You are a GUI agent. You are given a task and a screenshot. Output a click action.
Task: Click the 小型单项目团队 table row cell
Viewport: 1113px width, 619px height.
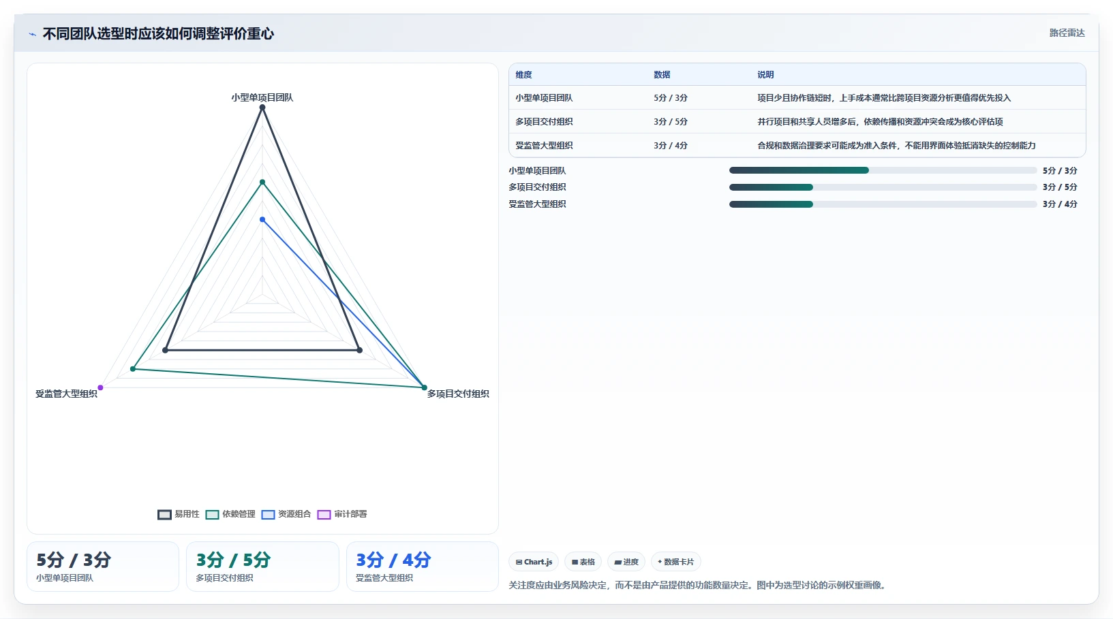click(x=544, y=98)
